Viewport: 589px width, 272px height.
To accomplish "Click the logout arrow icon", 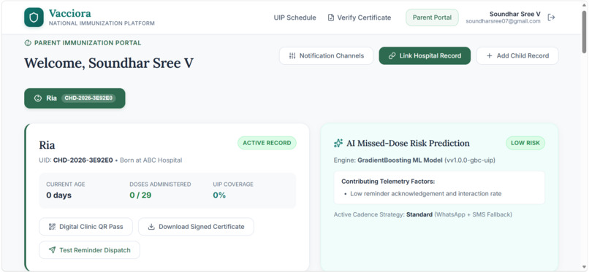I will pos(551,18).
